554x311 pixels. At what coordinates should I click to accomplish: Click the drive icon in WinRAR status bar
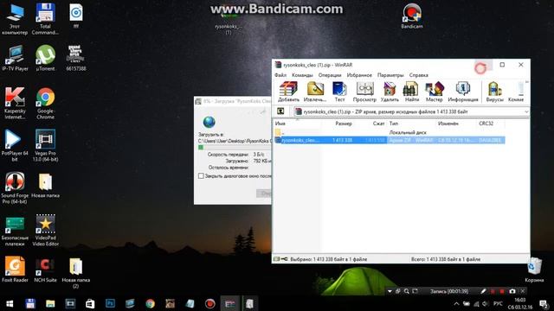point(277,259)
